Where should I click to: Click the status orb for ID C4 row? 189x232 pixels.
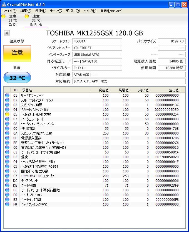(x=7, y=162)
